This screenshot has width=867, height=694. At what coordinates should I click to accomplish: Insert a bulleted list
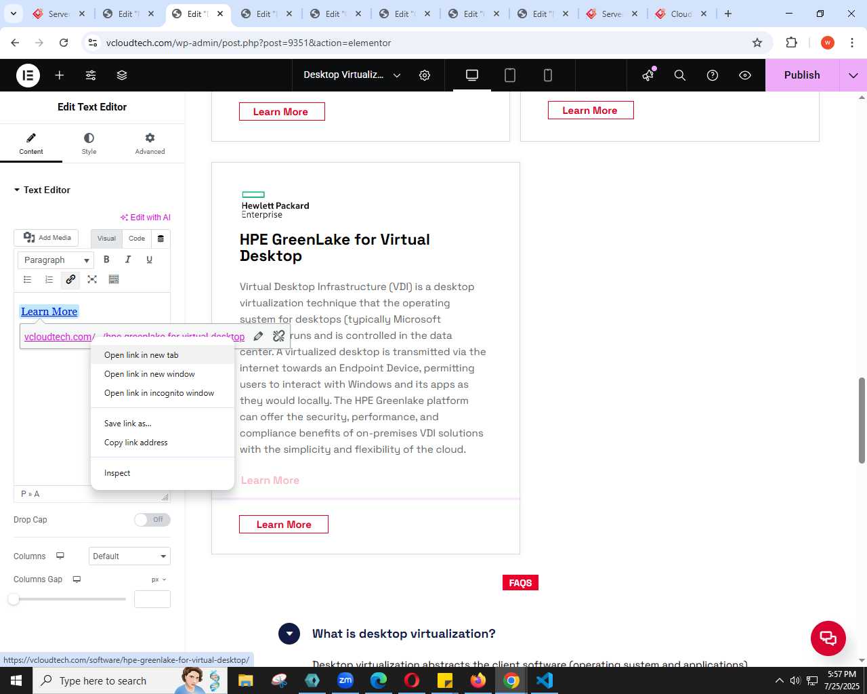click(28, 279)
